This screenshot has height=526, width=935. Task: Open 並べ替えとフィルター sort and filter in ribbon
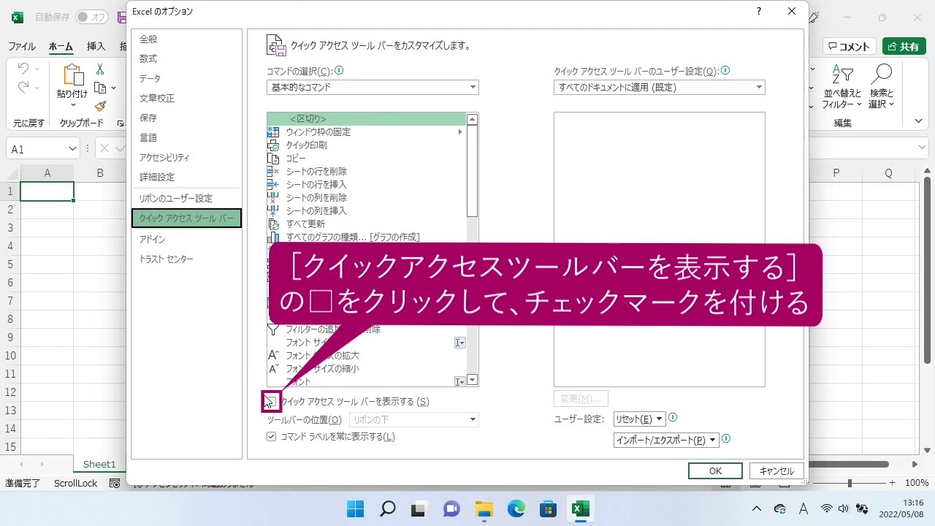tap(842, 87)
